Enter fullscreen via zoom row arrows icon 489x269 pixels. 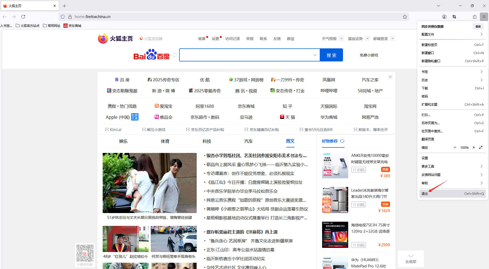[481, 147]
